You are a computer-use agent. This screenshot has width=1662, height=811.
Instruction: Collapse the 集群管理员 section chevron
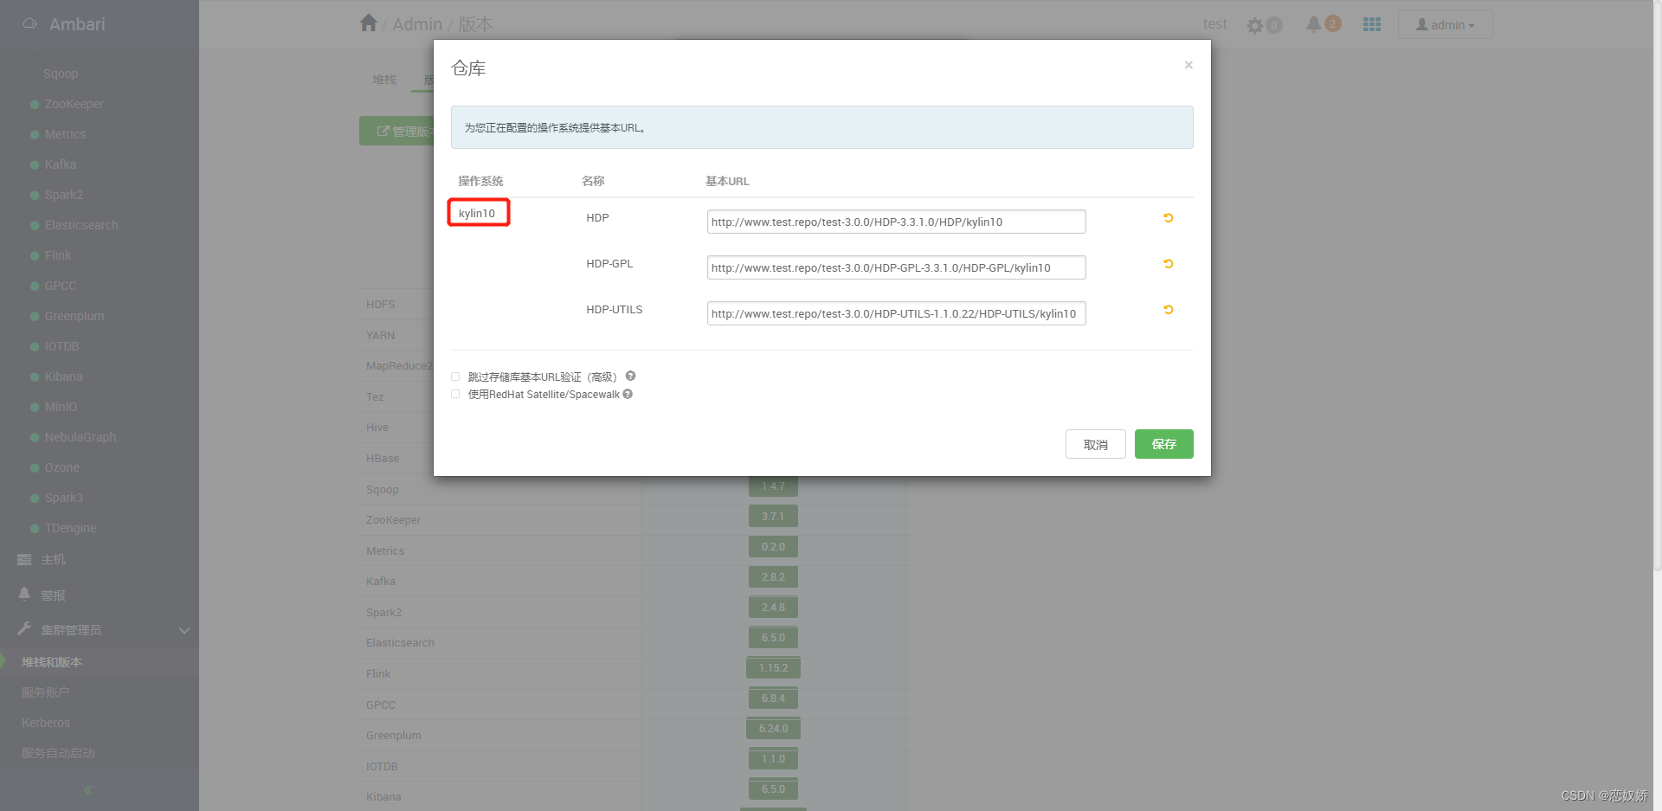tap(184, 630)
